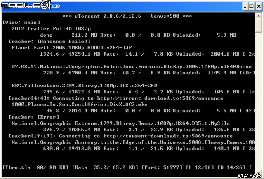Select the 1000.Places.To.See.SouthAfrica.DivX.AC3.mkv torrent
264x179 pixels.
(80, 105)
